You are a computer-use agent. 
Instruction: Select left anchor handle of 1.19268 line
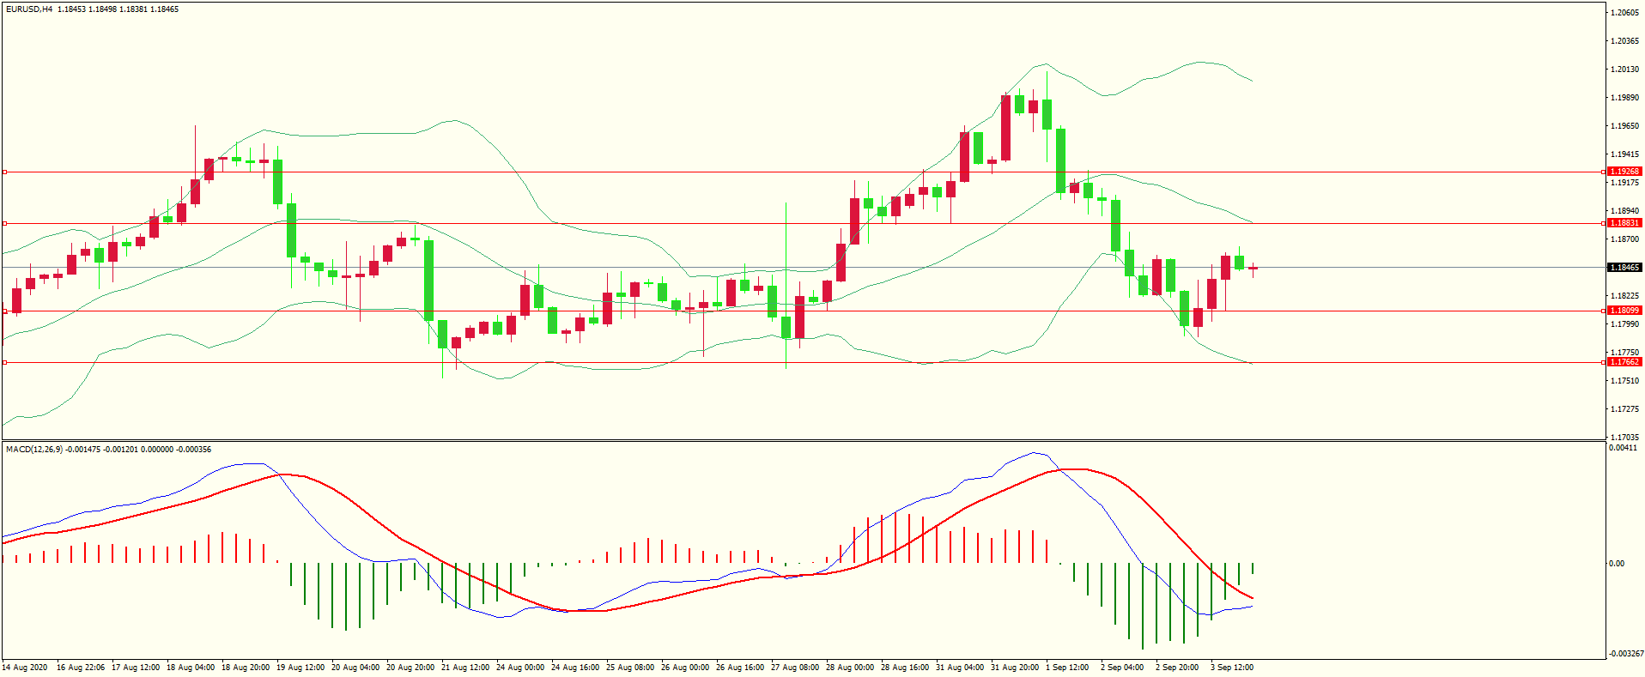pyautogui.click(x=4, y=172)
